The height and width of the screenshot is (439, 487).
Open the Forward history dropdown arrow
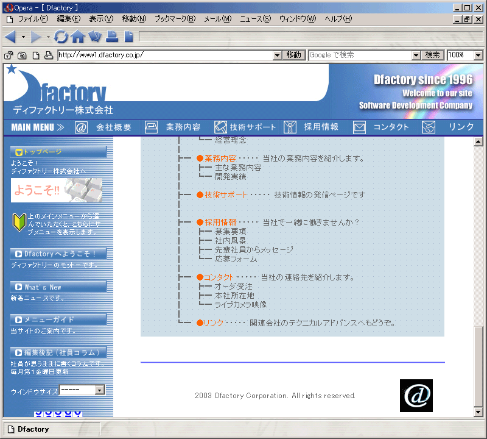48,37
